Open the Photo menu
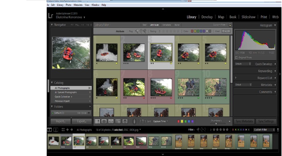 coord(68,5)
